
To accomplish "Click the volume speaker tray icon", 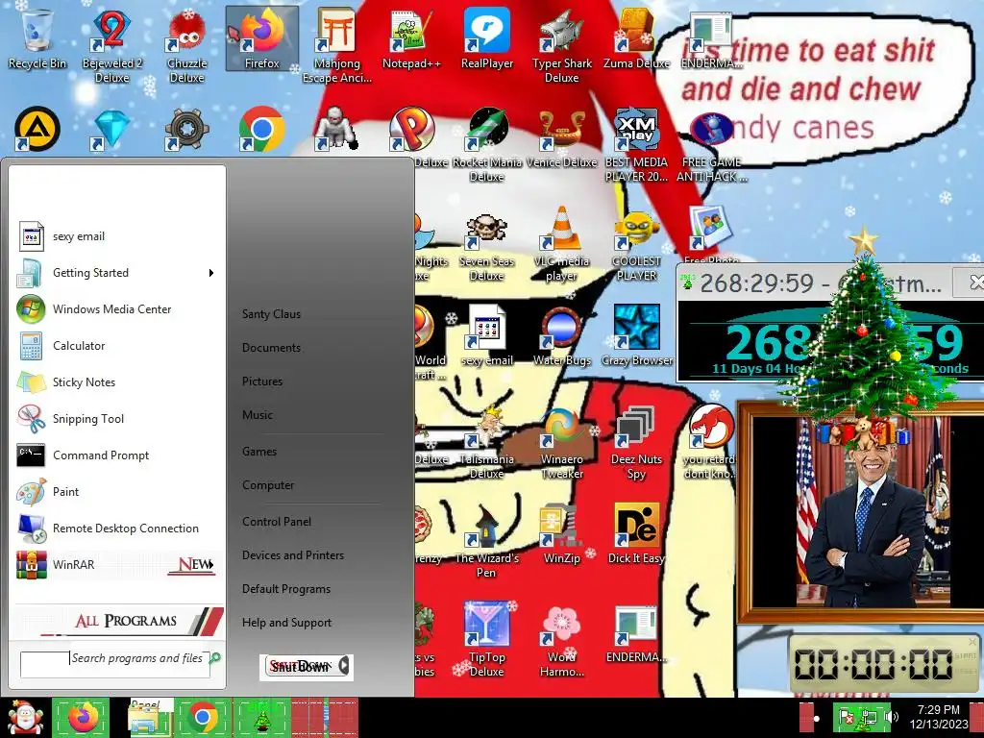I will [890, 716].
